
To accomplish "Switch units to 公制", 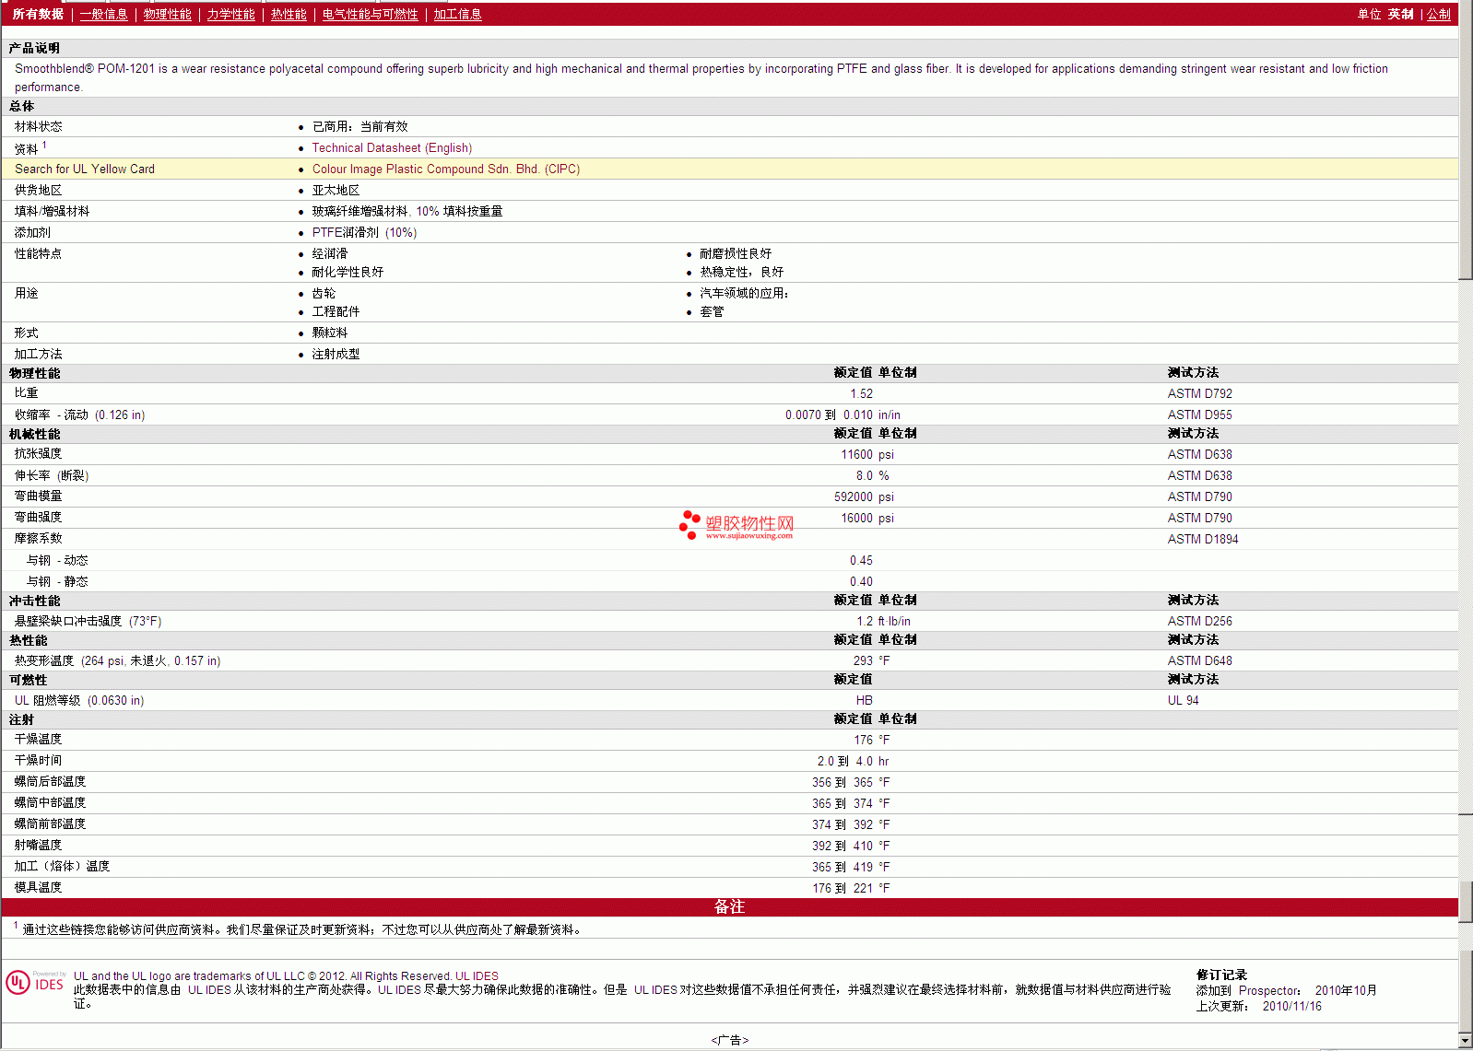I will click(1438, 15).
